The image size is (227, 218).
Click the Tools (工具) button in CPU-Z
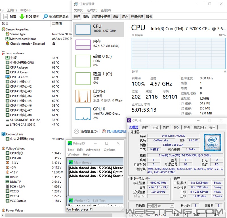coord(176,215)
